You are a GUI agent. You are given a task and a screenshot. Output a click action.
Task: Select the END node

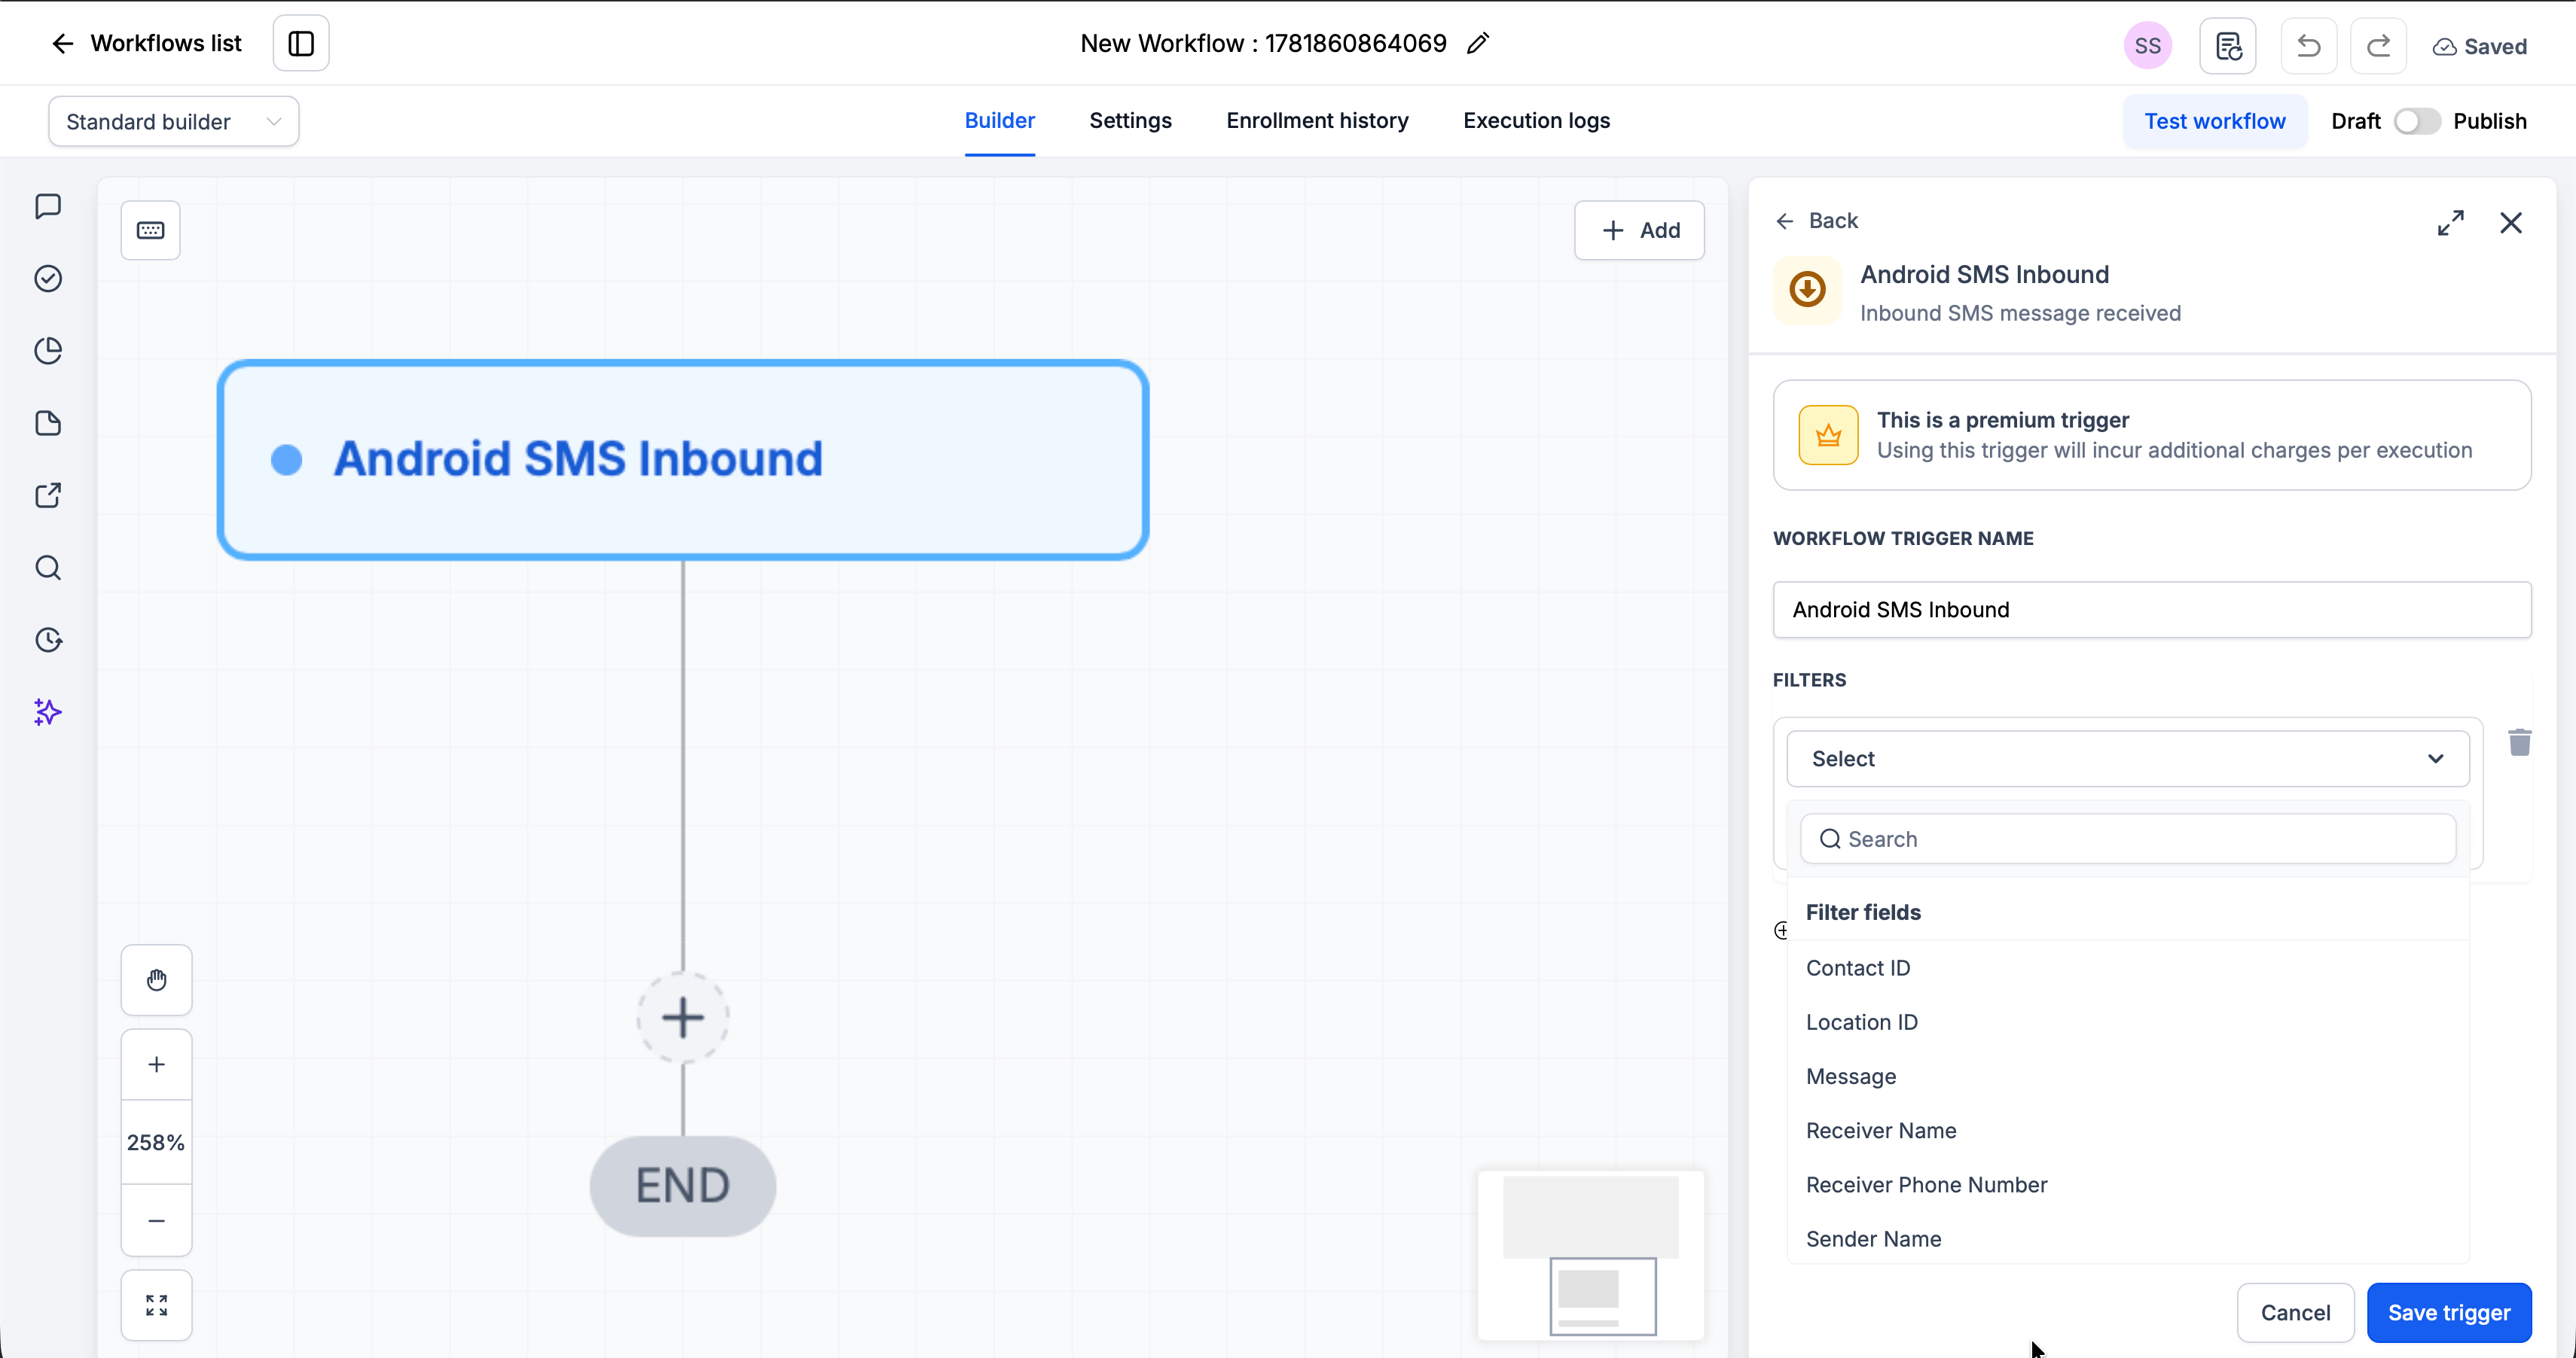pos(683,1186)
